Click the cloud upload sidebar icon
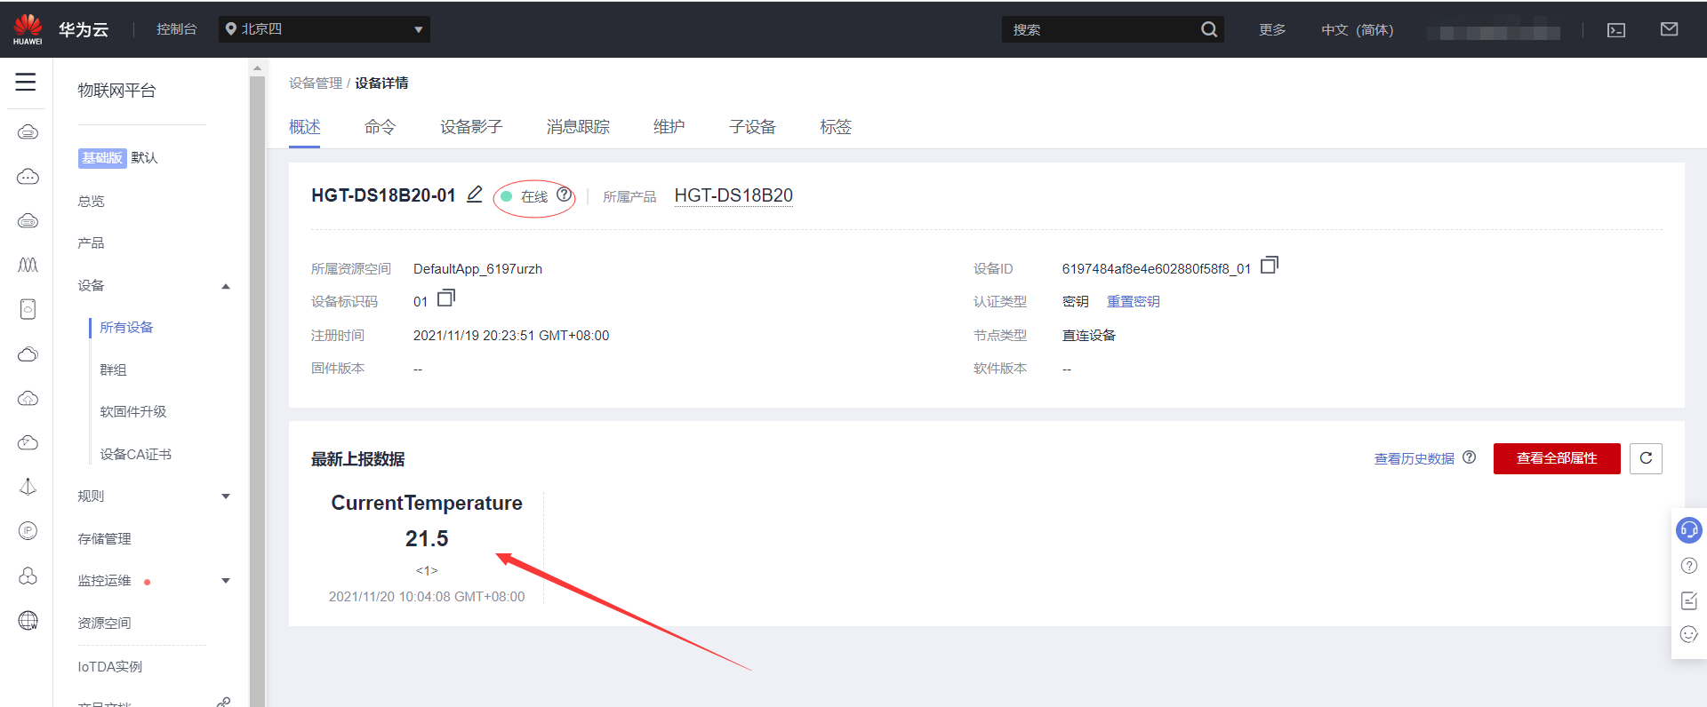The image size is (1707, 707). [28, 398]
